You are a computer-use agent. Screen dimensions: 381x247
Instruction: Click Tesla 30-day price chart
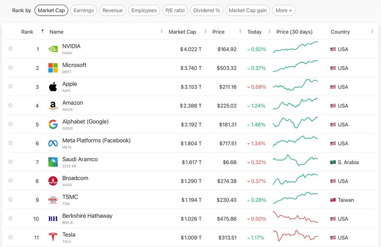click(295, 235)
